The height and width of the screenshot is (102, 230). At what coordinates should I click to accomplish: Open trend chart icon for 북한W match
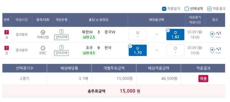[218, 35]
